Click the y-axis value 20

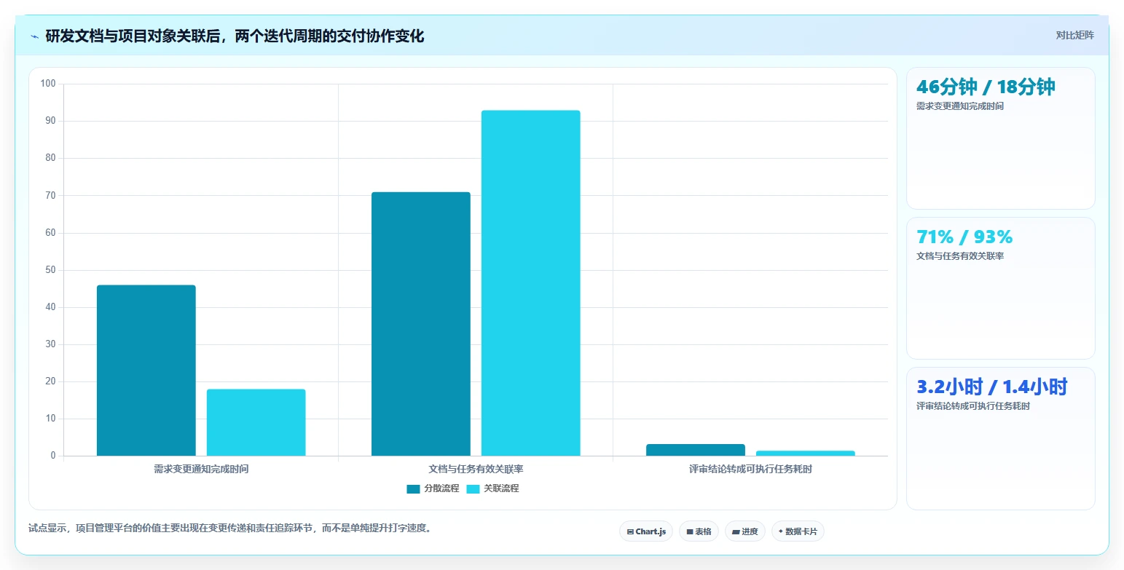51,381
